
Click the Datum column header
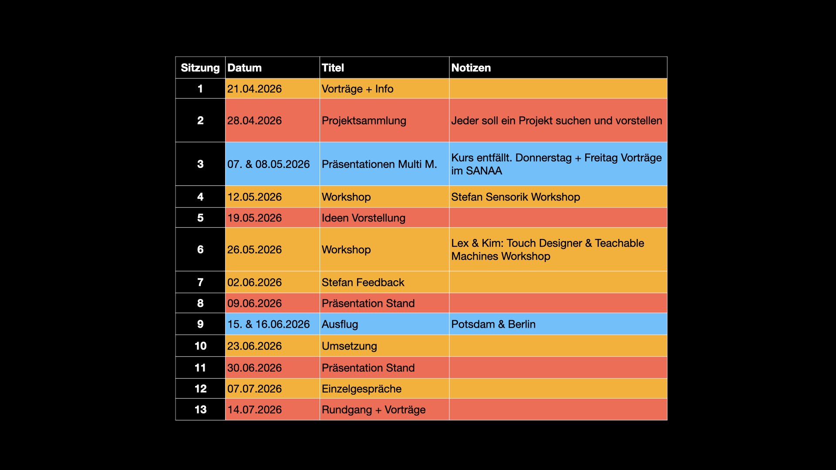(273, 67)
